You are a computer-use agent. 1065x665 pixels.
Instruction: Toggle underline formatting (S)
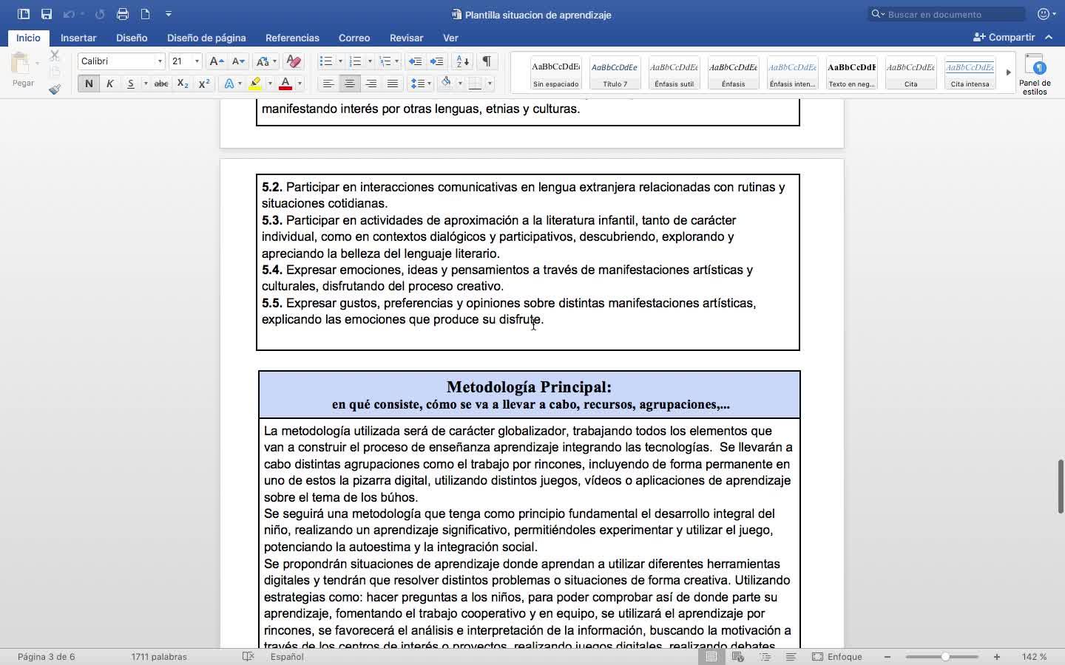pos(130,83)
